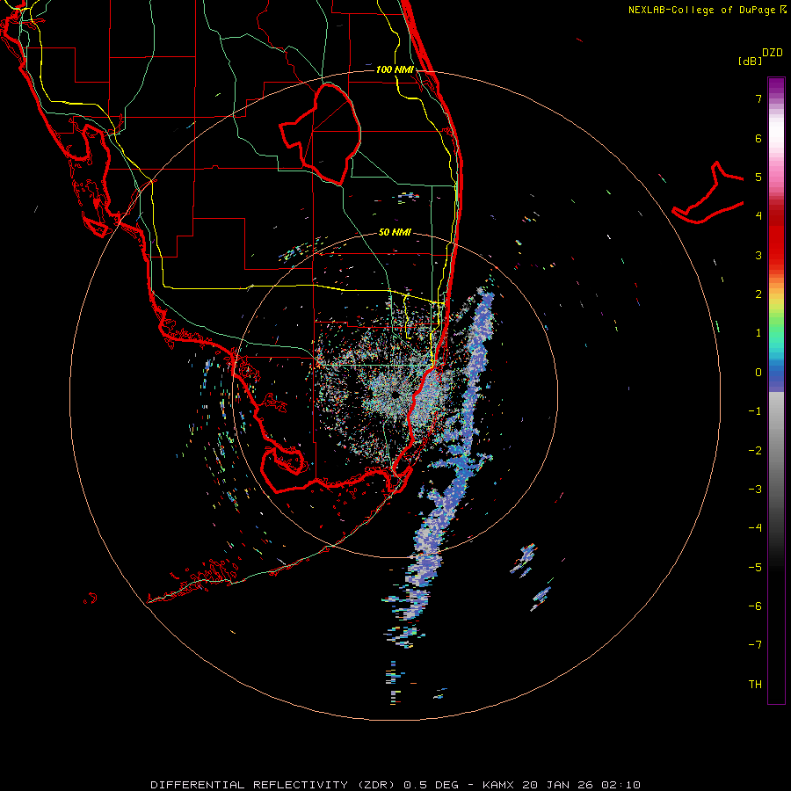Click the 50 NMI range ring label
The image size is (791, 791).
pyautogui.click(x=395, y=232)
